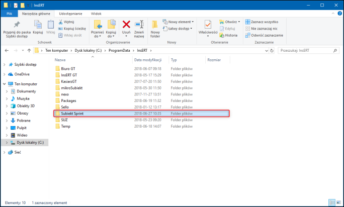Sort by Typ column header
344x207 pixels.
click(174, 60)
